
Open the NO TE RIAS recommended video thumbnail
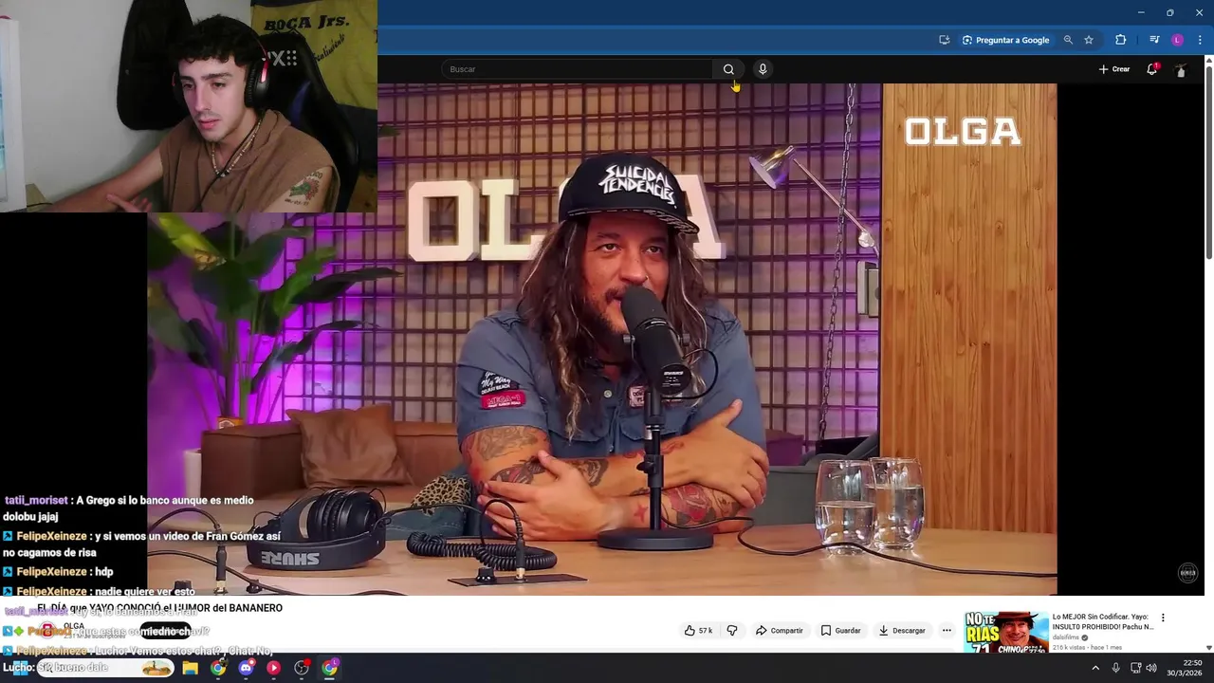click(x=1006, y=632)
